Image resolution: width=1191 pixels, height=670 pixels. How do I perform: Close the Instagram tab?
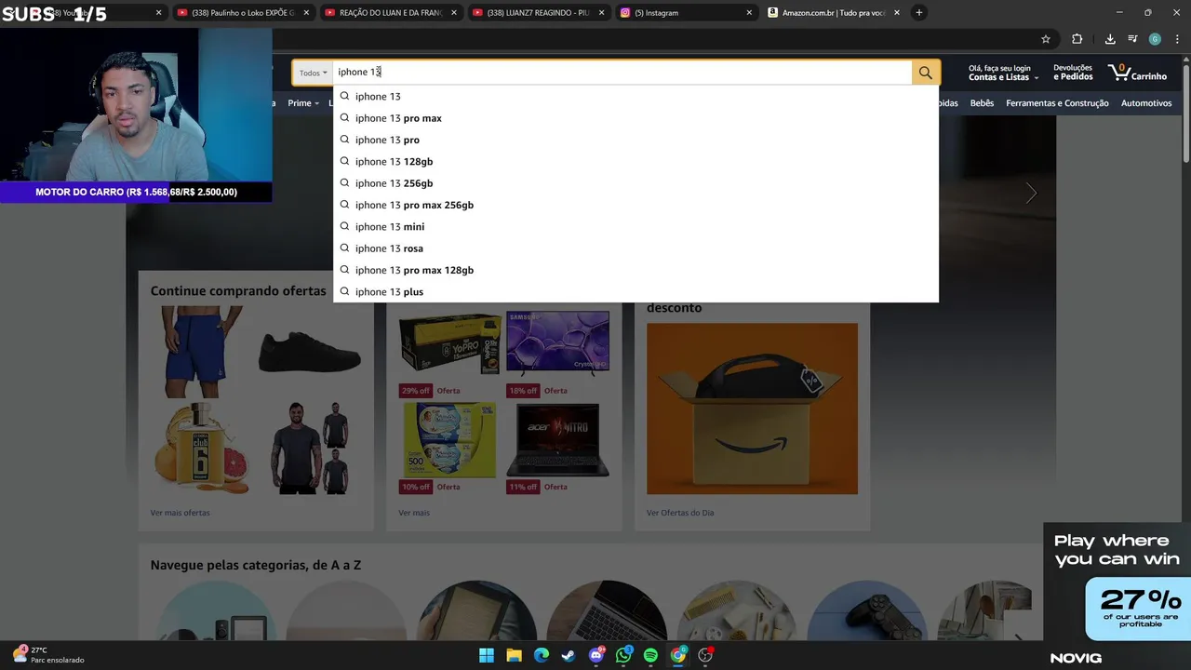749,13
